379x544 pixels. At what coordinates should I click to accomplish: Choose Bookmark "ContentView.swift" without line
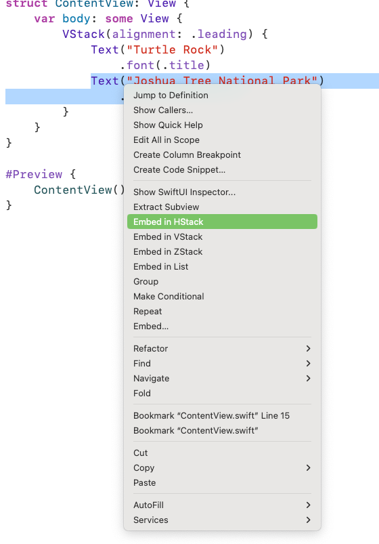pyautogui.click(x=222, y=430)
